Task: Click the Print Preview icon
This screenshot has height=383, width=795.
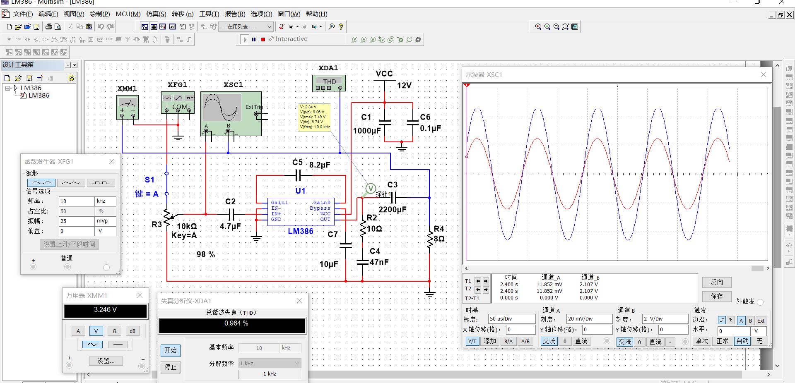Action: 58,27
